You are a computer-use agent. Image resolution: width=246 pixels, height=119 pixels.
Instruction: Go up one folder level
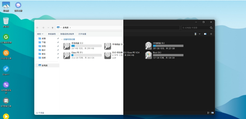52,28
